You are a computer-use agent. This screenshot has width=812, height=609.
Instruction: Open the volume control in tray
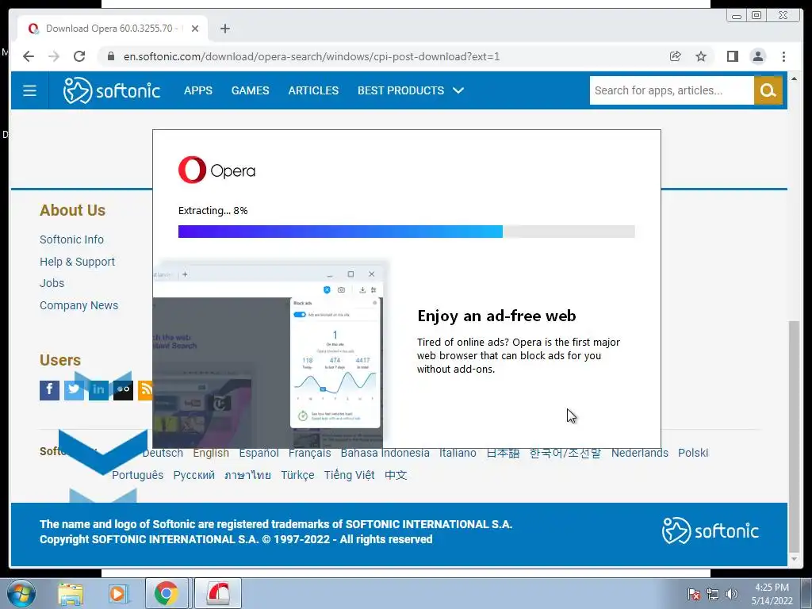tap(732, 594)
